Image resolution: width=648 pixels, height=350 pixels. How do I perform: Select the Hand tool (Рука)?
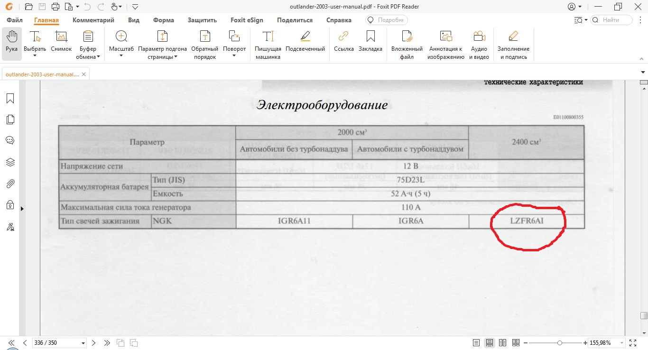11,43
